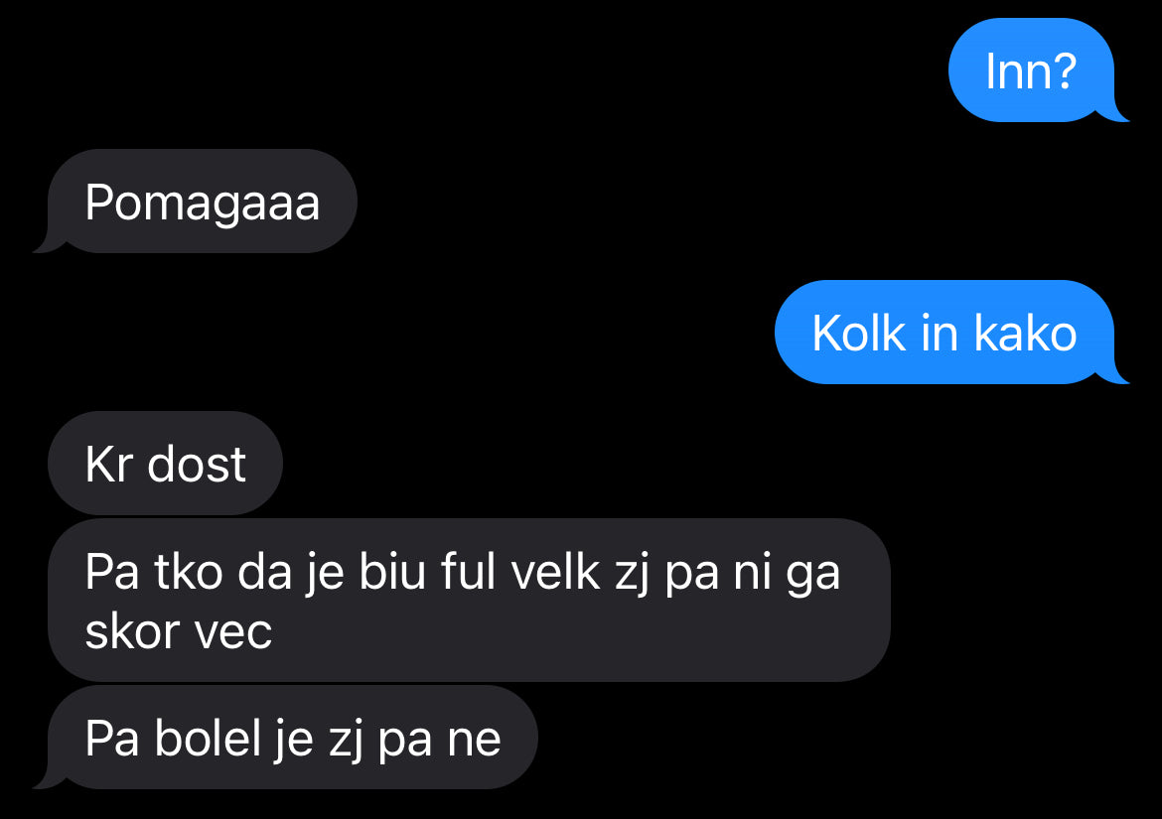Select the words 'skor vec' on second line
The image size is (1162, 819).
click(179, 631)
